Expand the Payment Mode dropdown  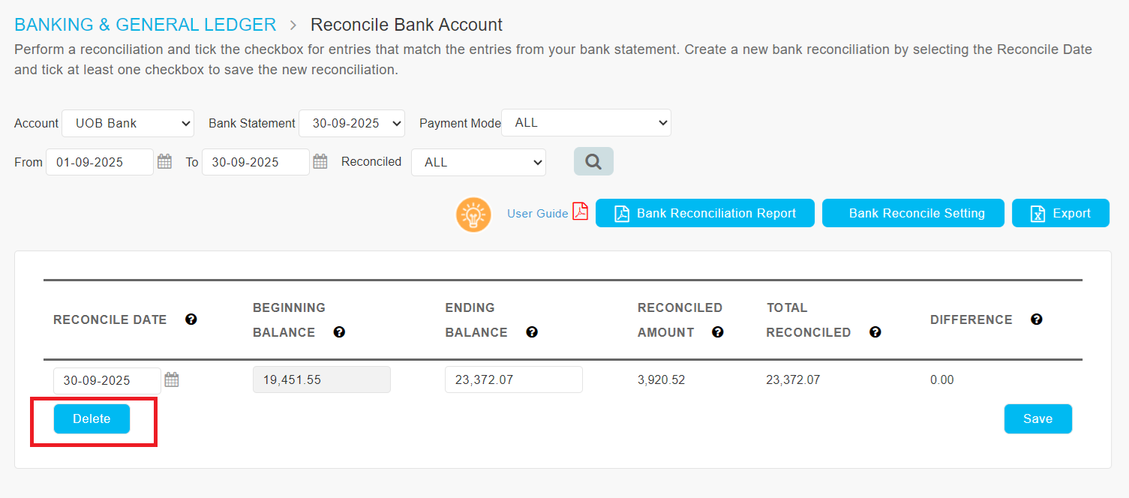pos(586,123)
